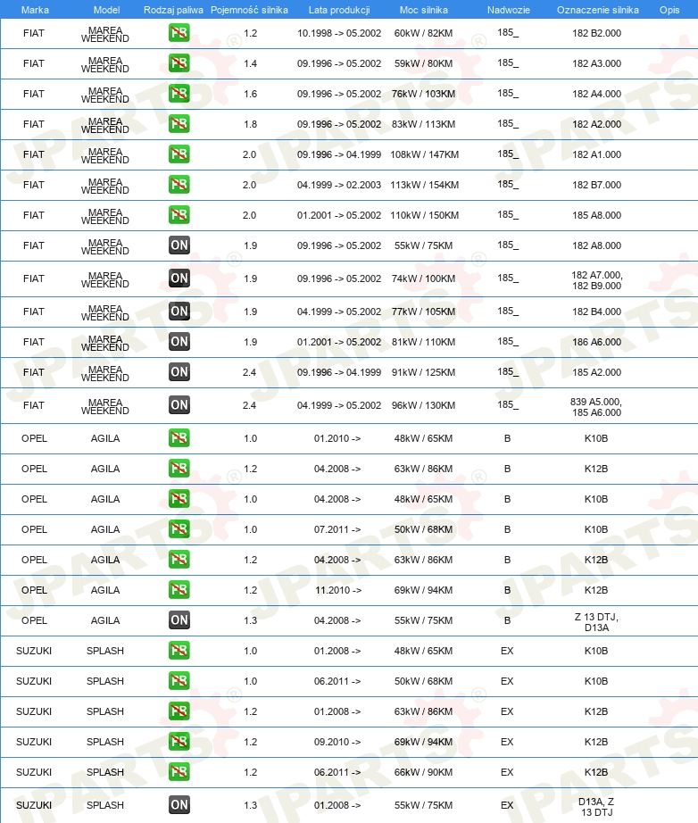Select the power cell 59kW / 80KM
The height and width of the screenshot is (823, 698).
423,63
